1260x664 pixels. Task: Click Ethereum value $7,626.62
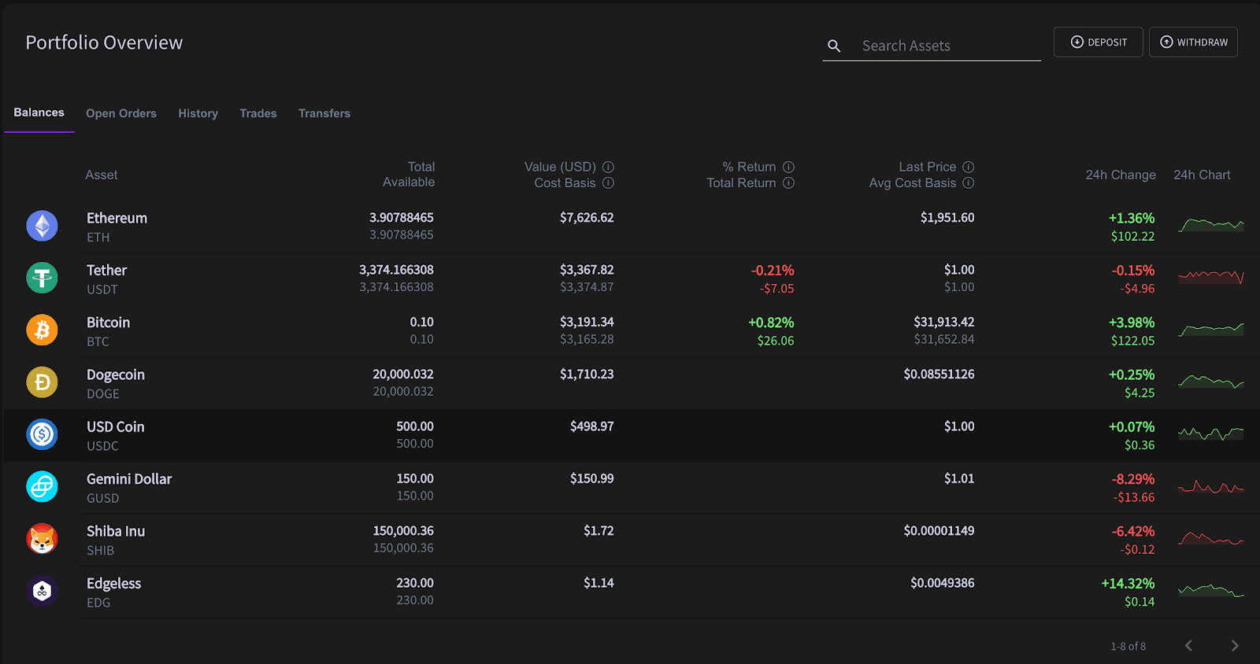(x=587, y=217)
